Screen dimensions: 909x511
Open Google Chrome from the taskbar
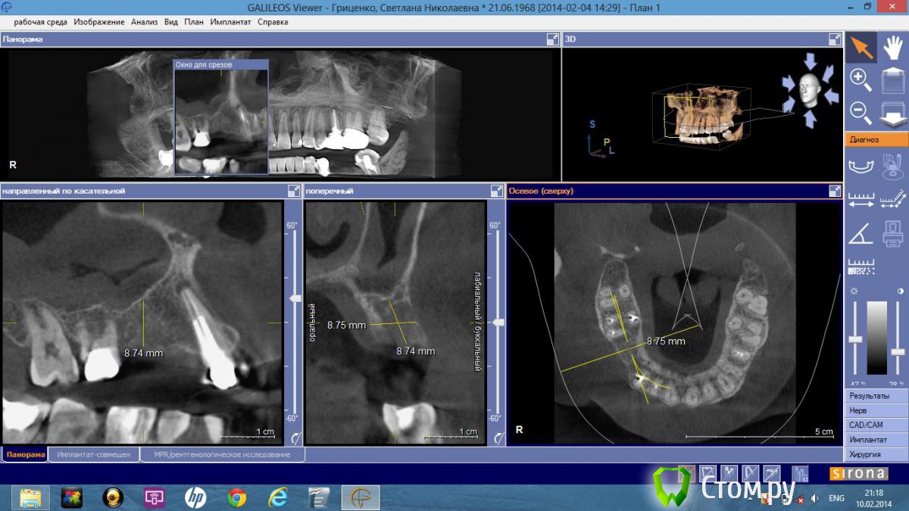(236, 497)
